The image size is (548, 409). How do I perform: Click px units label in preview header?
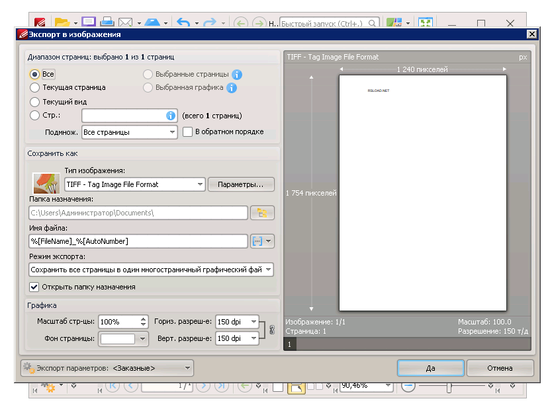tap(523, 57)
